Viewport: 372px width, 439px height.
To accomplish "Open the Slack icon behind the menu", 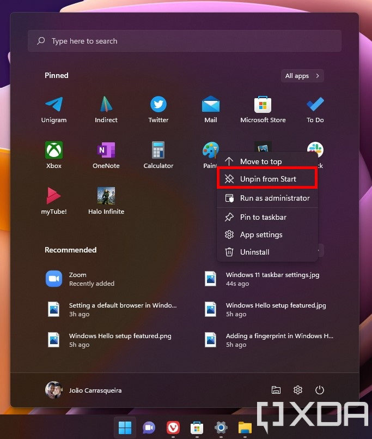I will (x=315, y=148).
